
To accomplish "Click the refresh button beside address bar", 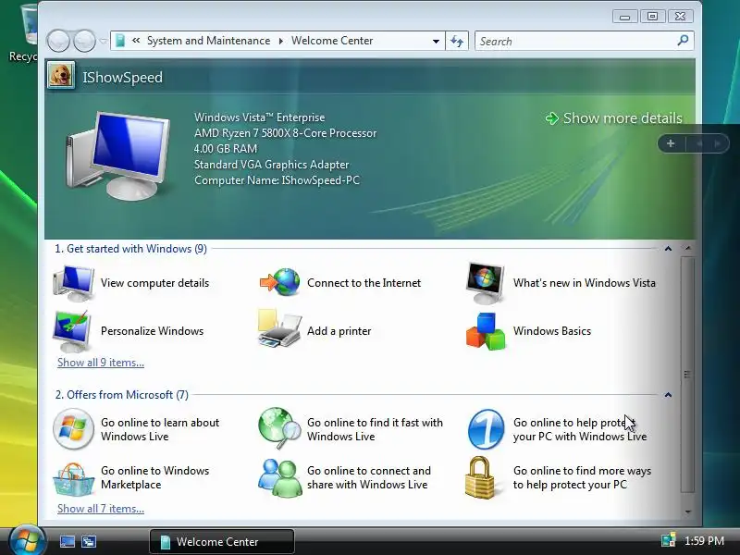I will pyautogui.click(x=457, y=41).
